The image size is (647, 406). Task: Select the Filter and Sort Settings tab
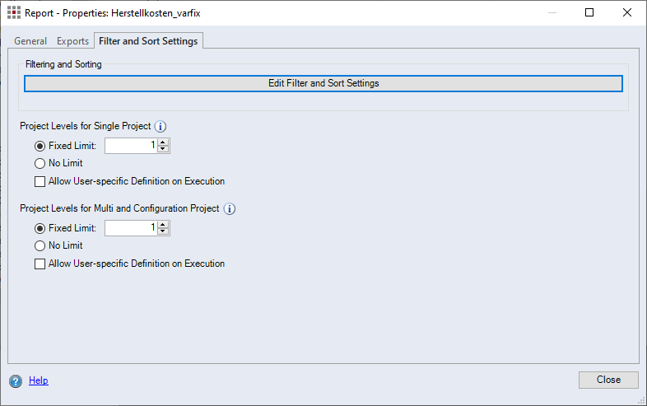pos(148,41)
